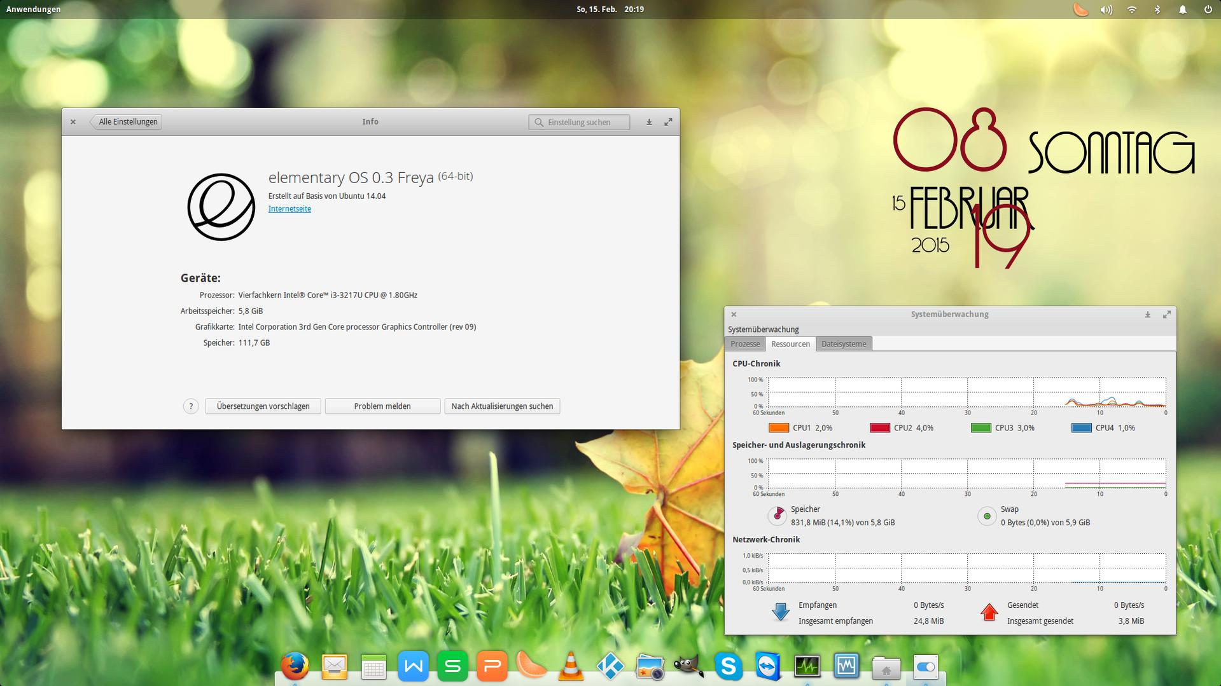Viewport: 1221px width, 686px height.
Task: Click Übersetzungen vorschlagen button
Action: pyautogui.click(x=263, y=406)
